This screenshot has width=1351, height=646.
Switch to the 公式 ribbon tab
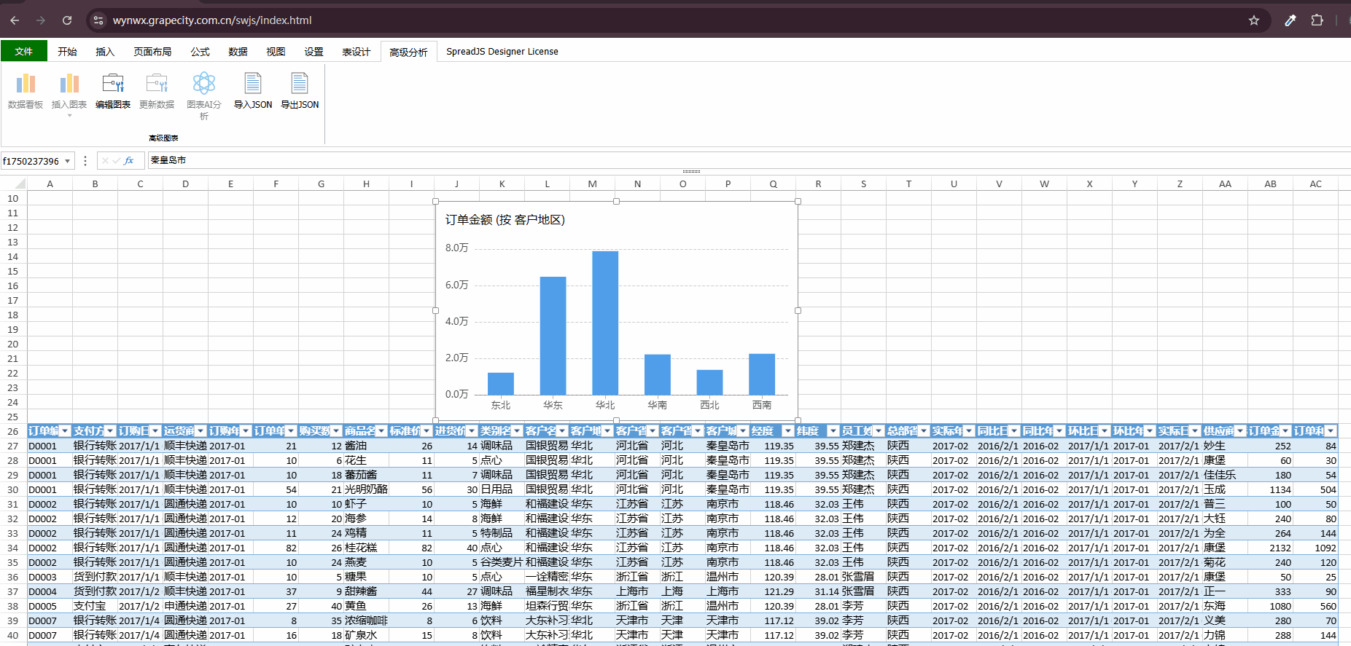coord(200,52)
